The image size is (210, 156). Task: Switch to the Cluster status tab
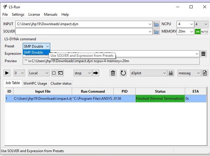point(61,83)
